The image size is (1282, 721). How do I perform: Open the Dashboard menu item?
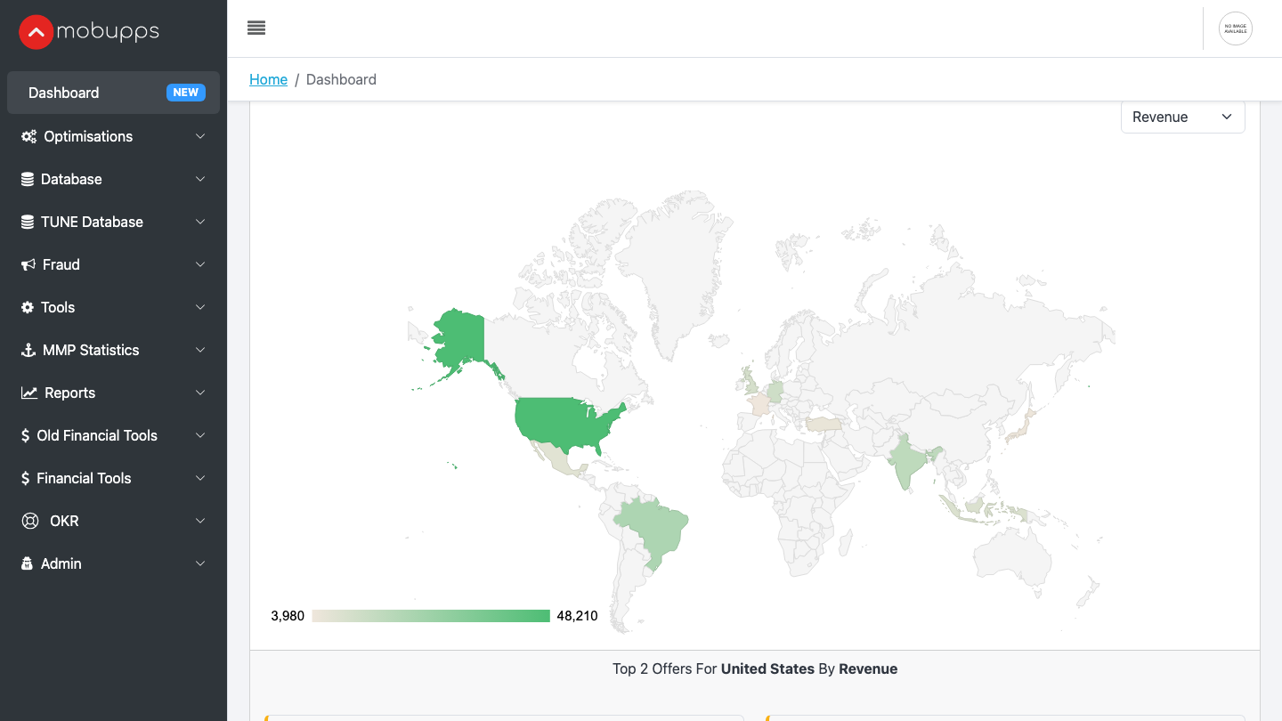coord(113,93)
